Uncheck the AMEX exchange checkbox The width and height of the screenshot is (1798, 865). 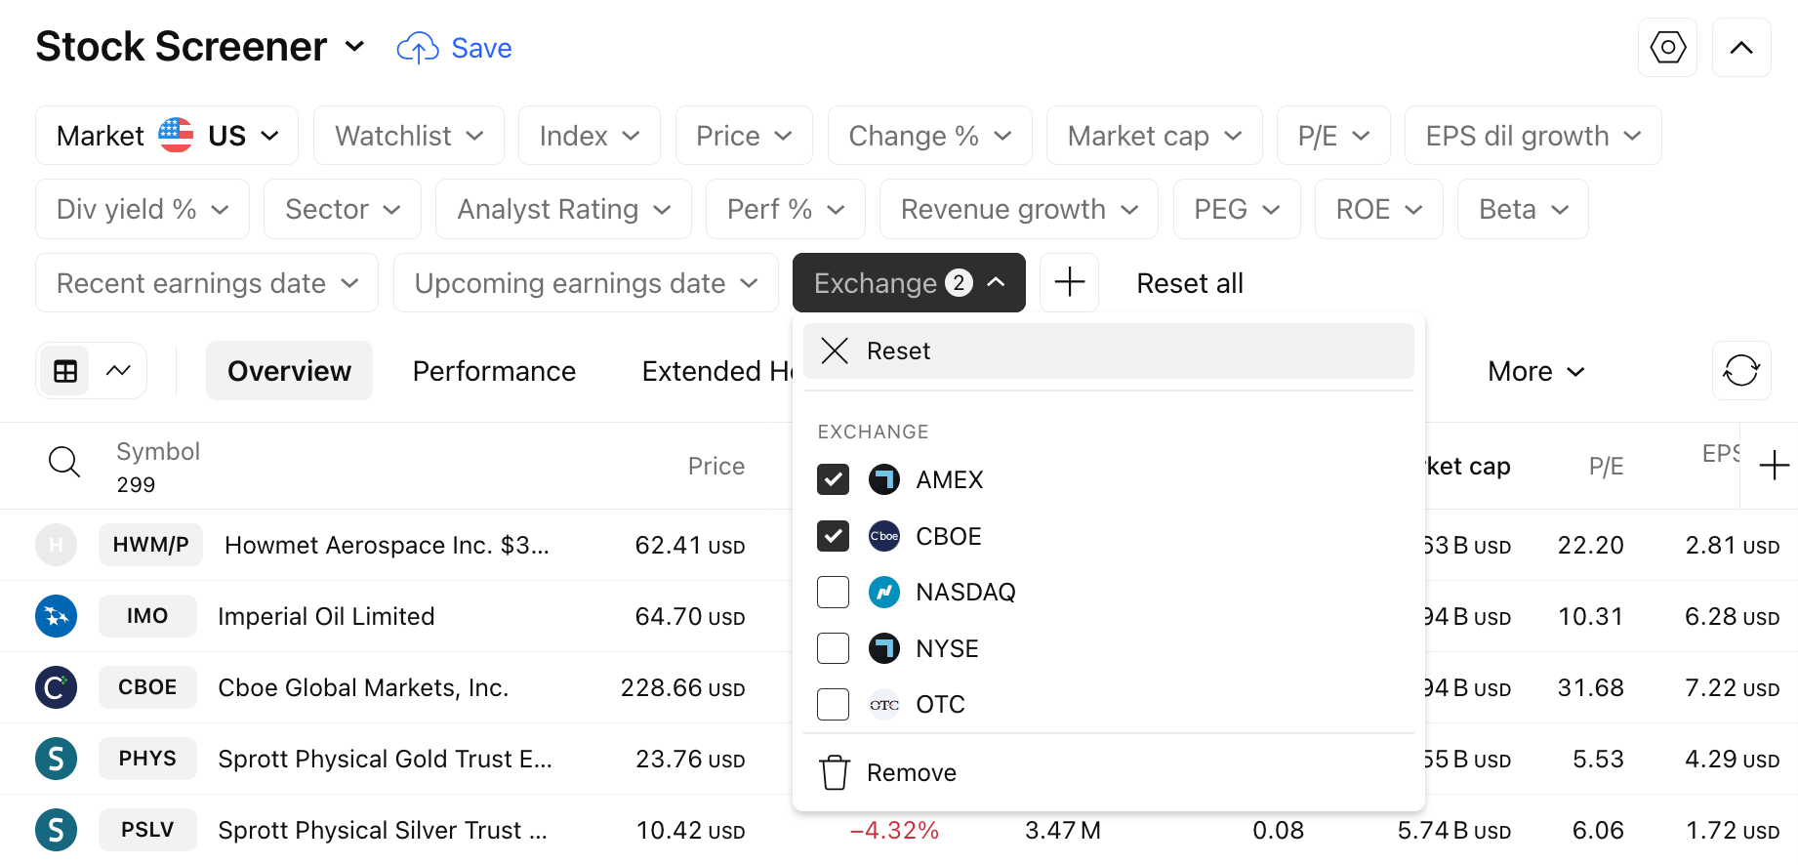pos(834,479)
